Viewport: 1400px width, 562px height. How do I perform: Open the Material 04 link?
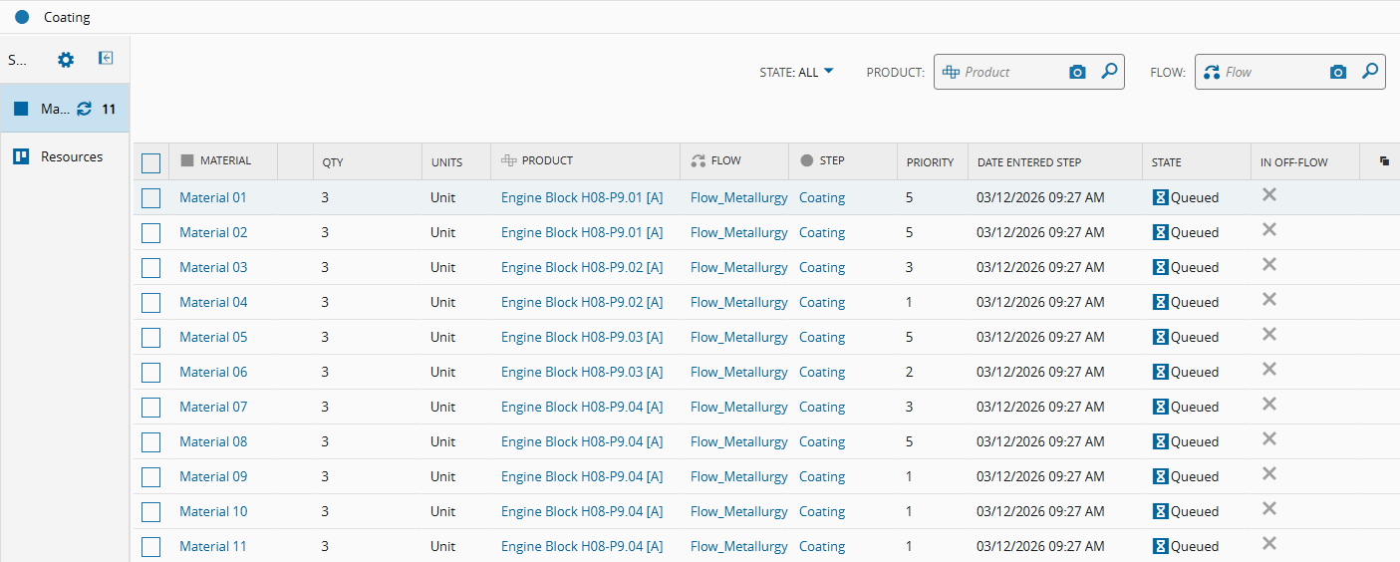213,302
